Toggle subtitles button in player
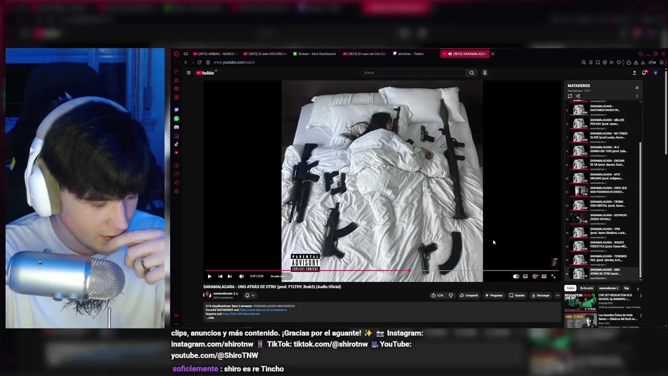The image size is (668, 376). click(526, 276)
